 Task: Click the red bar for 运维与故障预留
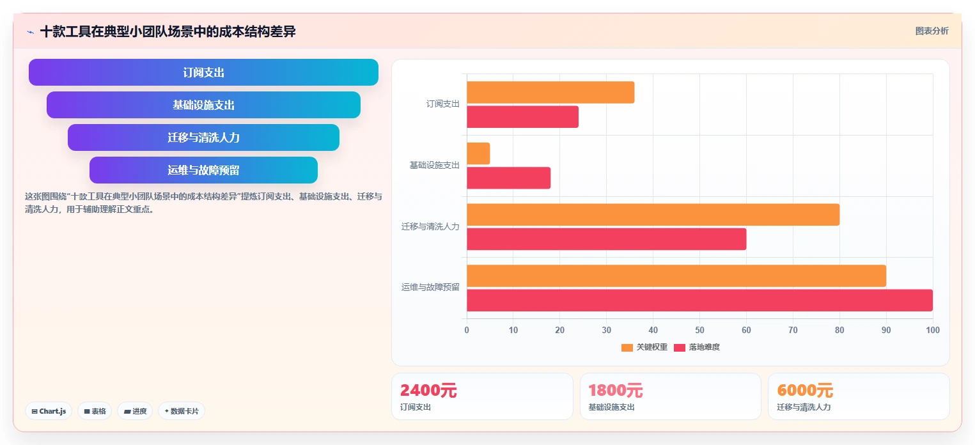click(x=699, y=301)
